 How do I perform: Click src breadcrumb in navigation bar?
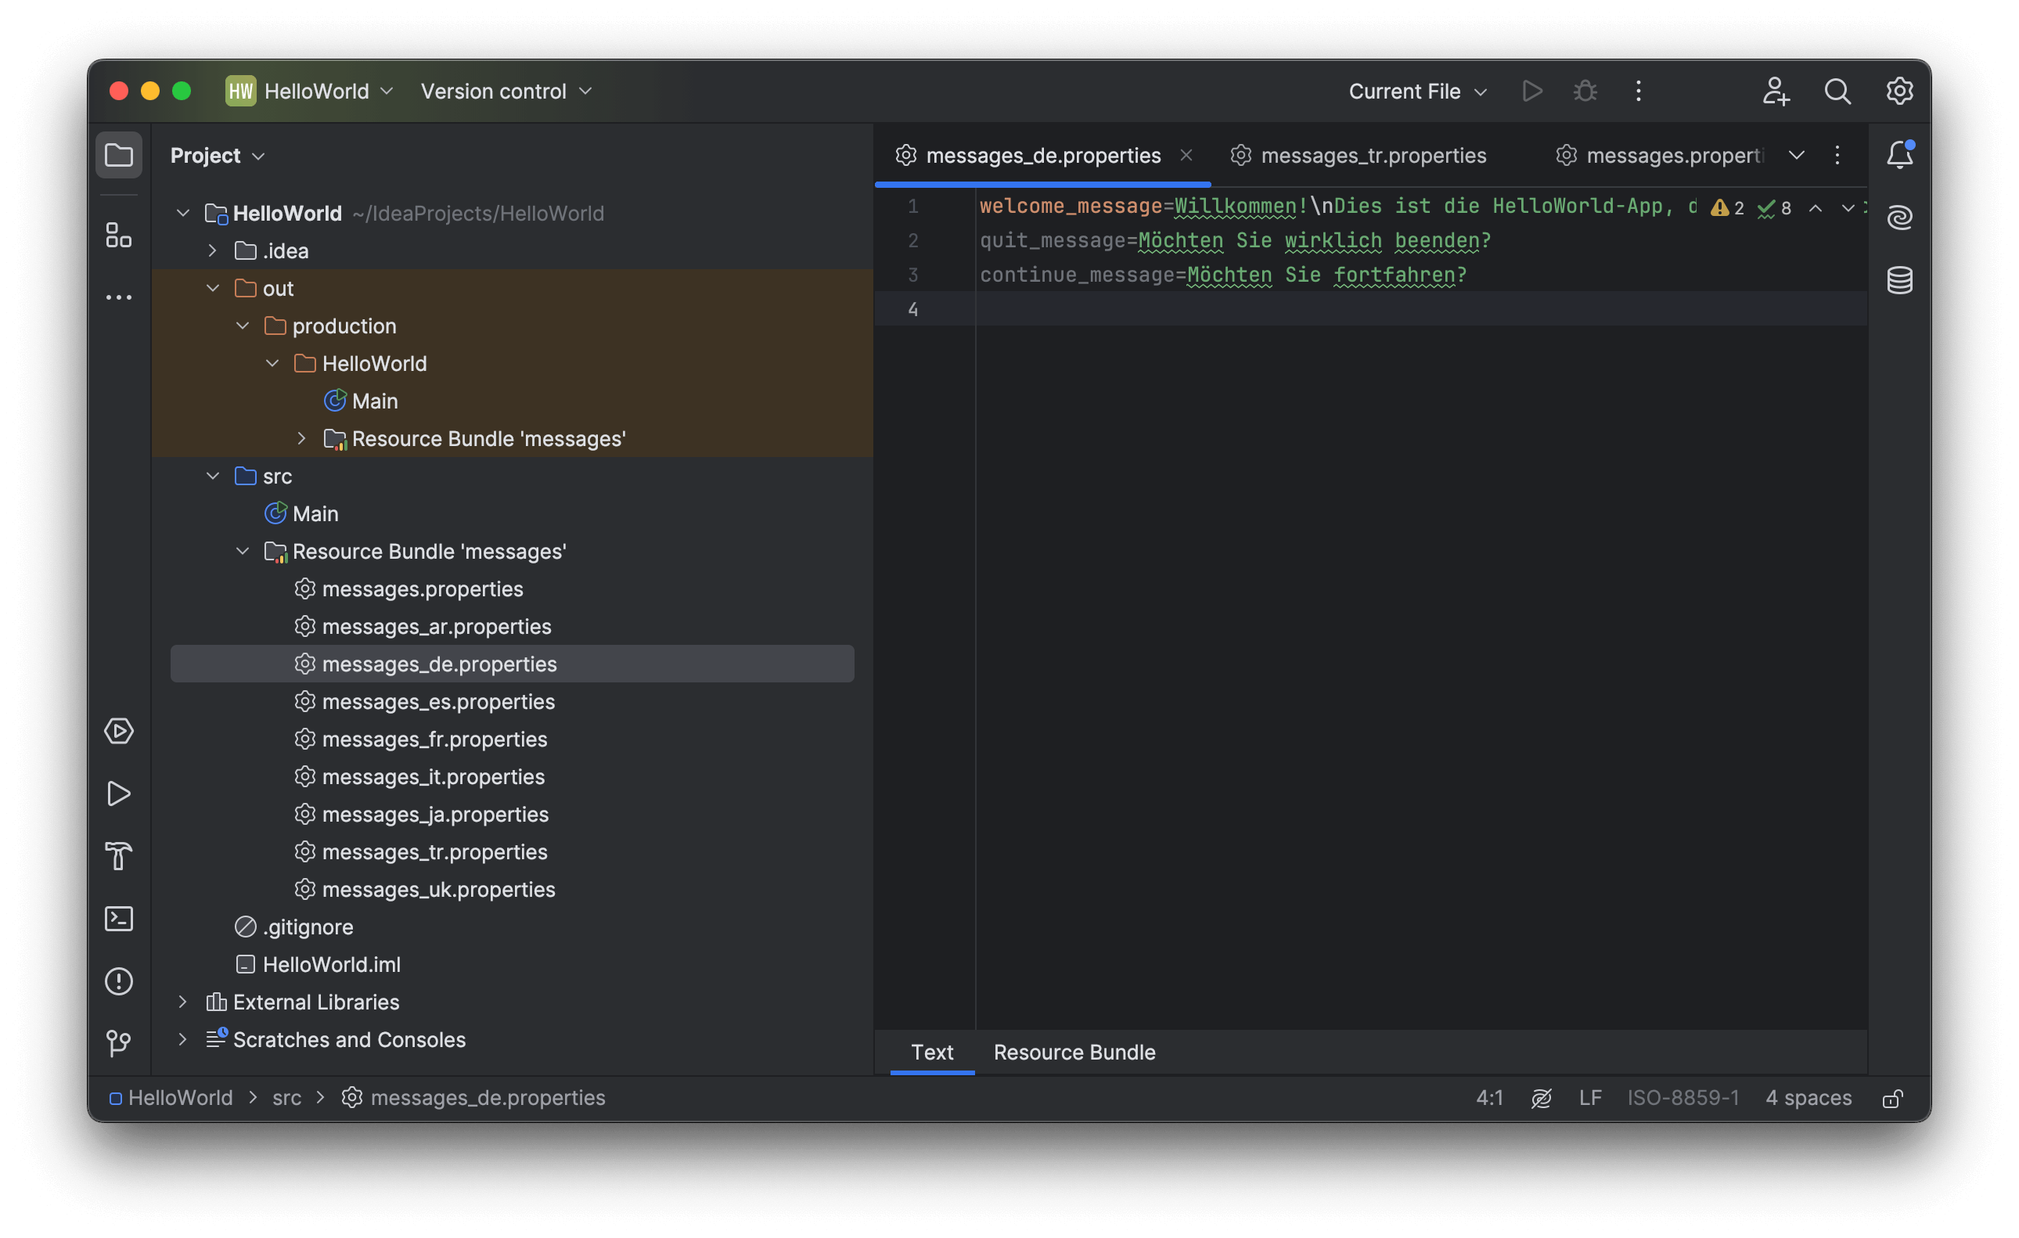pyautogui.click(x=286, y=1098)
